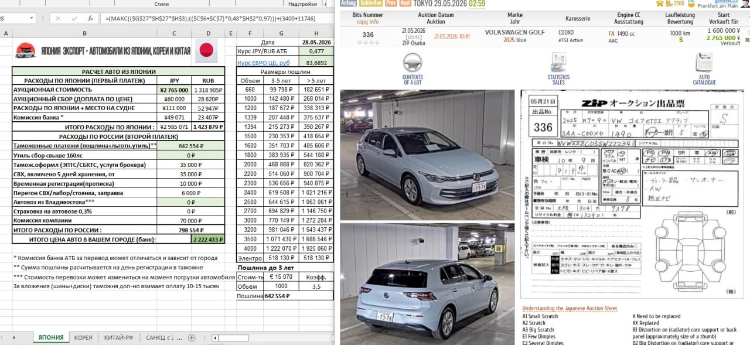The width and height of the screenshot is (750, 345).
Task: Click the Стили ribbon group label
Action: pos(162,4)
